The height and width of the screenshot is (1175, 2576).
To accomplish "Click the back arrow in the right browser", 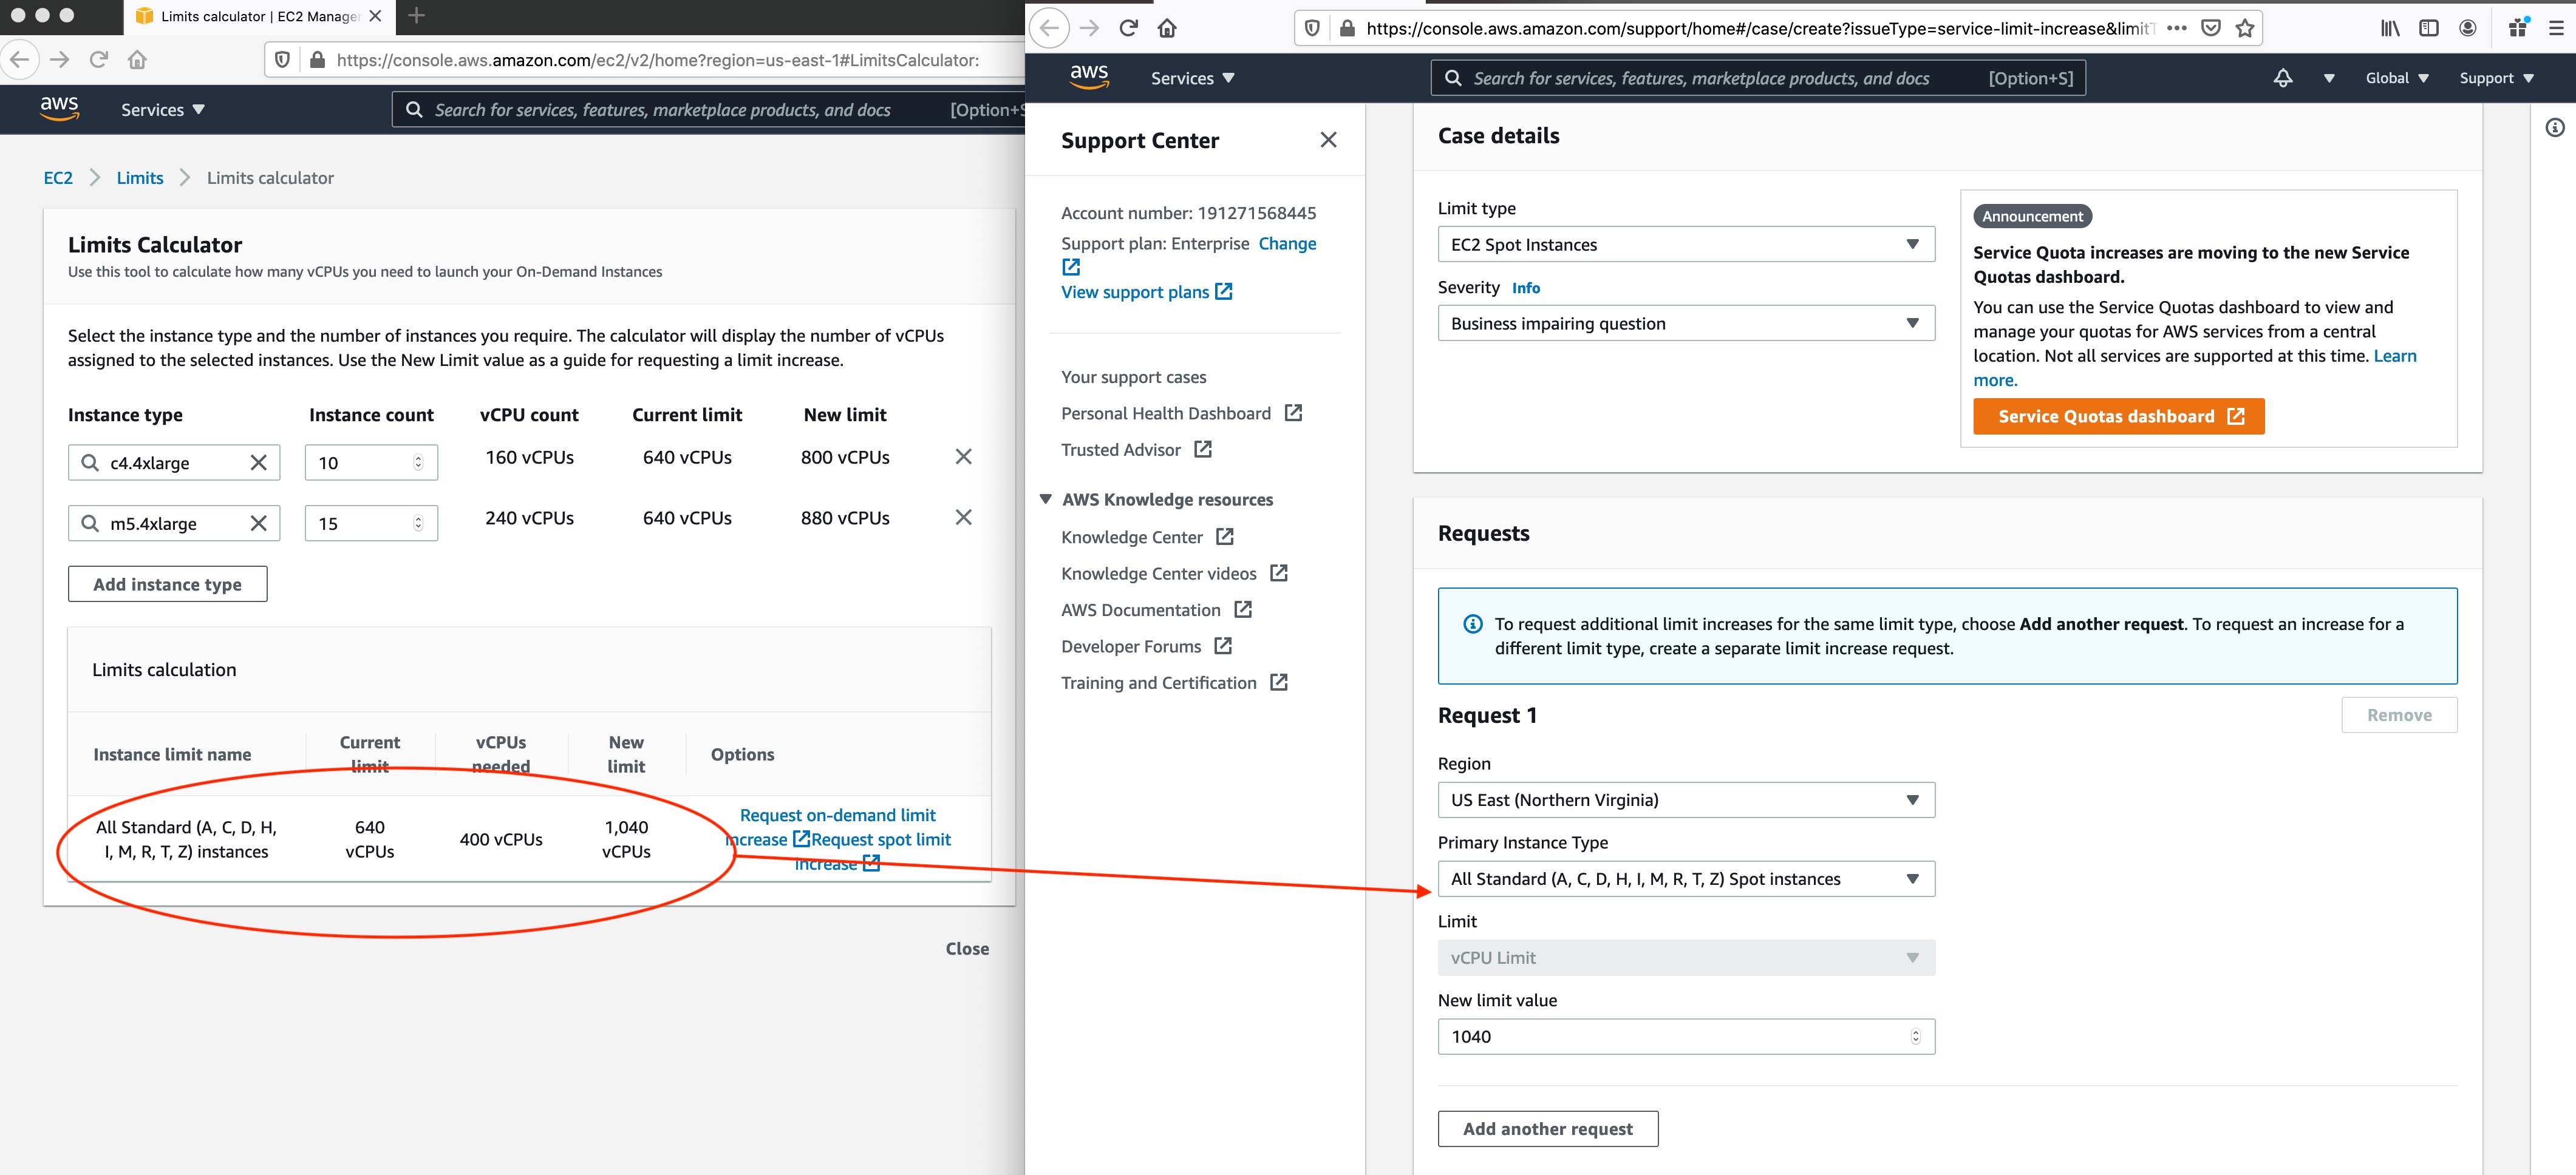I will [x=1049, y=28].
